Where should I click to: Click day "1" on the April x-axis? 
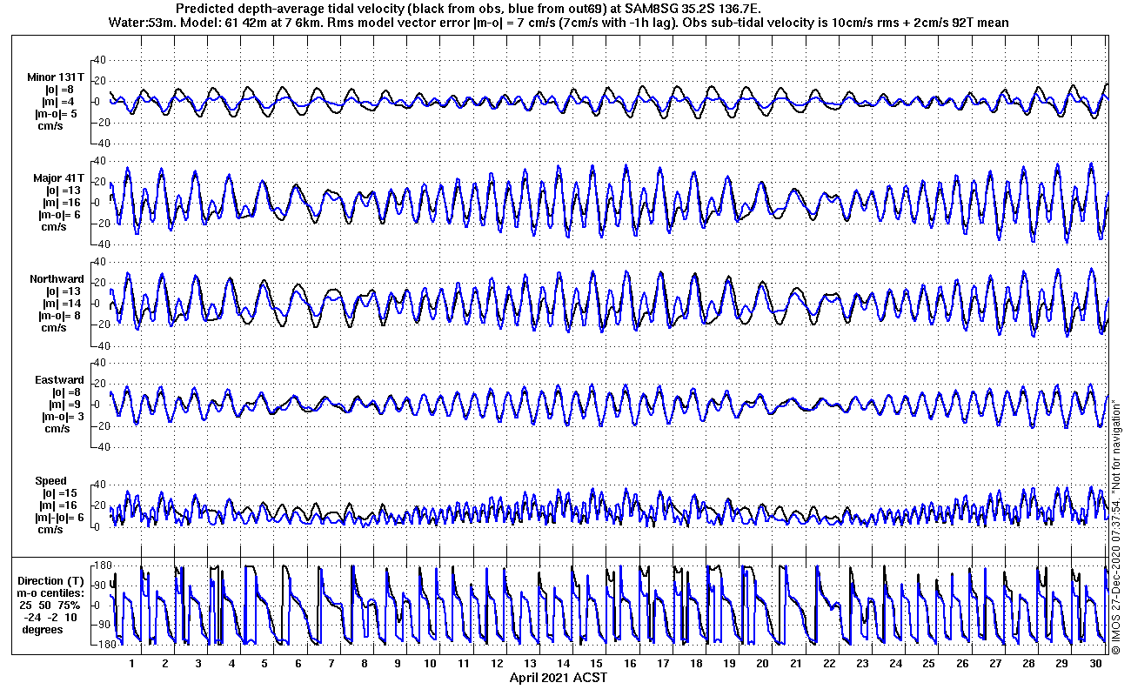pyautogui.click(x=131, y=664)
